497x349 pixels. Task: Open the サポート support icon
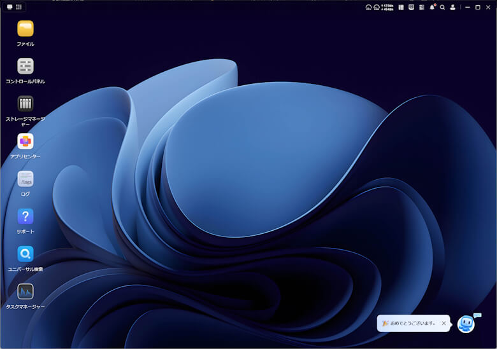25,216
